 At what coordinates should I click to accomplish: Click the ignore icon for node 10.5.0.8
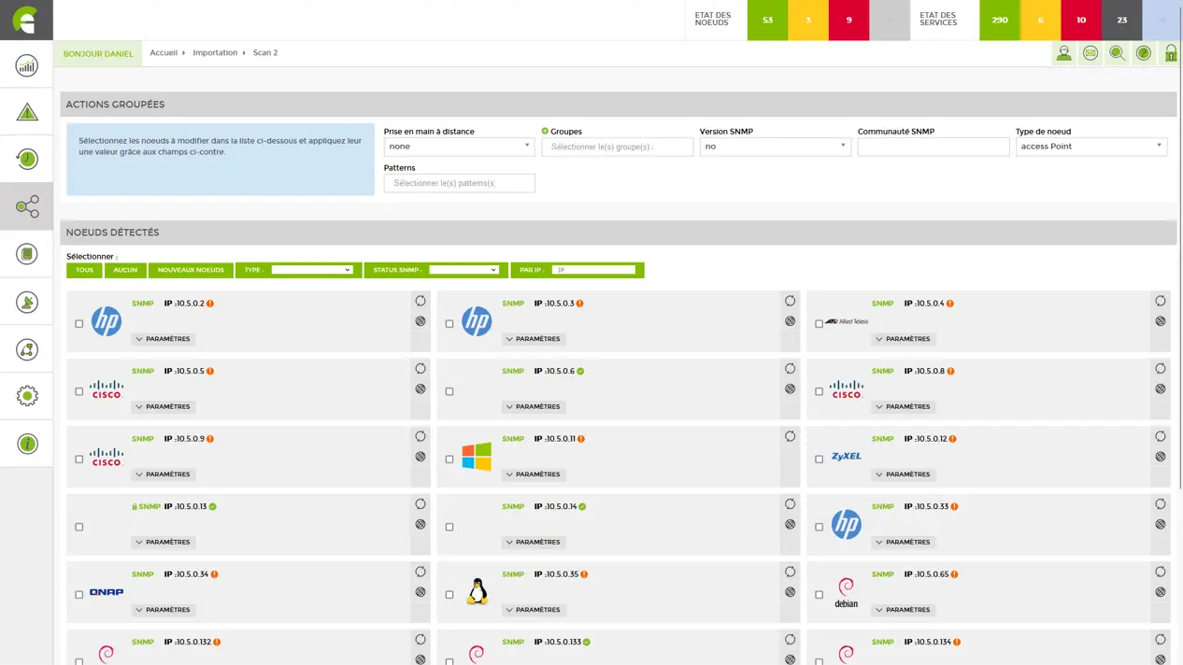[x=1160, y=389]
